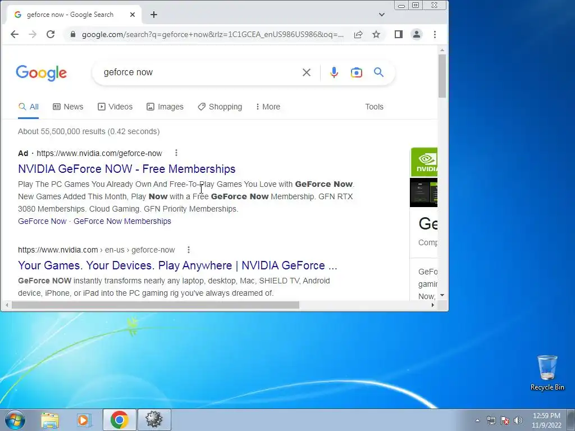This screenshot has width=575, height=431.
Task: Switch to the Images tab
Action: 165,107
